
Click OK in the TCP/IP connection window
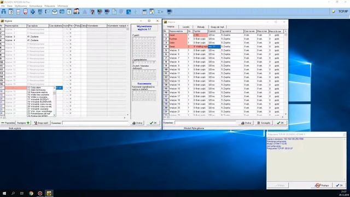pos(339,186)
